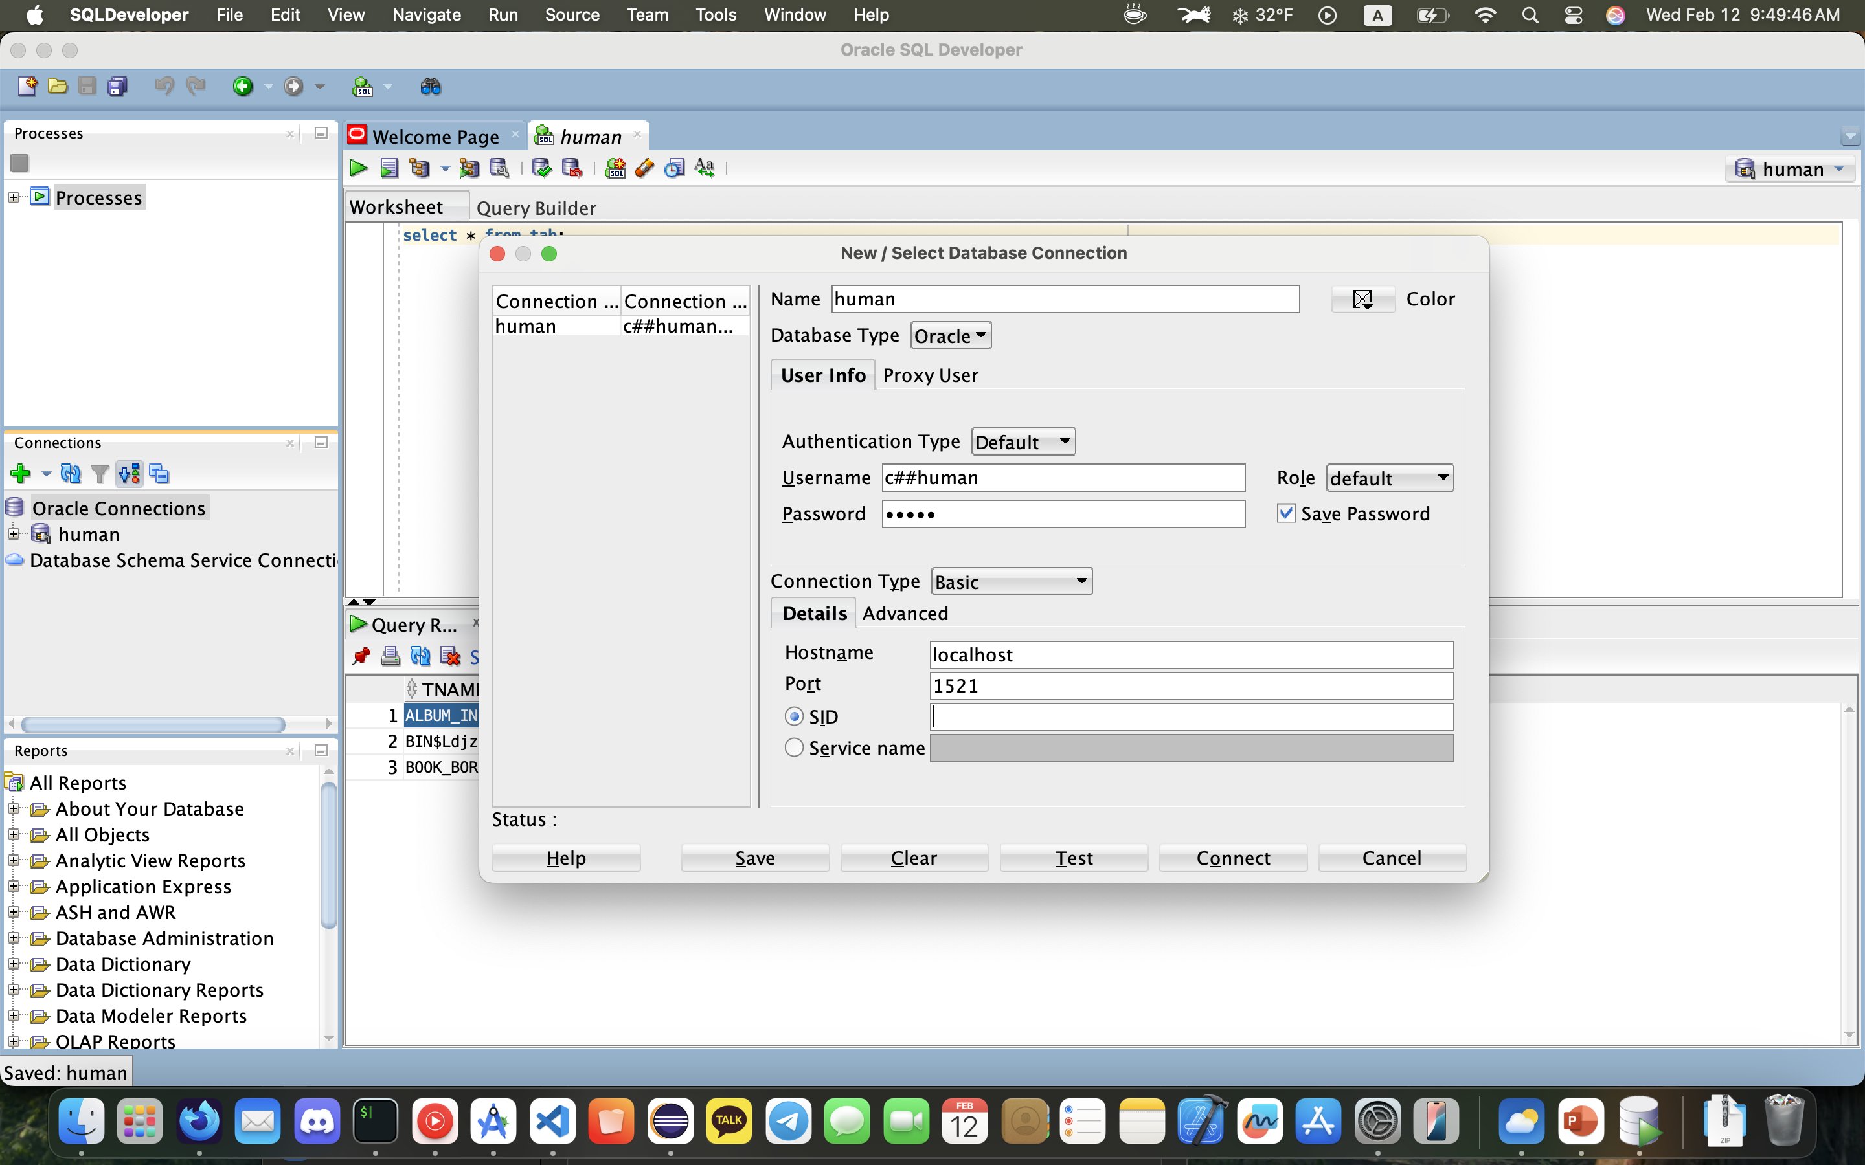Screen dimensions: 1865x1165
Task: Open the Database Type Oracle dropdown
Action: pyautogui.click(x=951, y=336)
